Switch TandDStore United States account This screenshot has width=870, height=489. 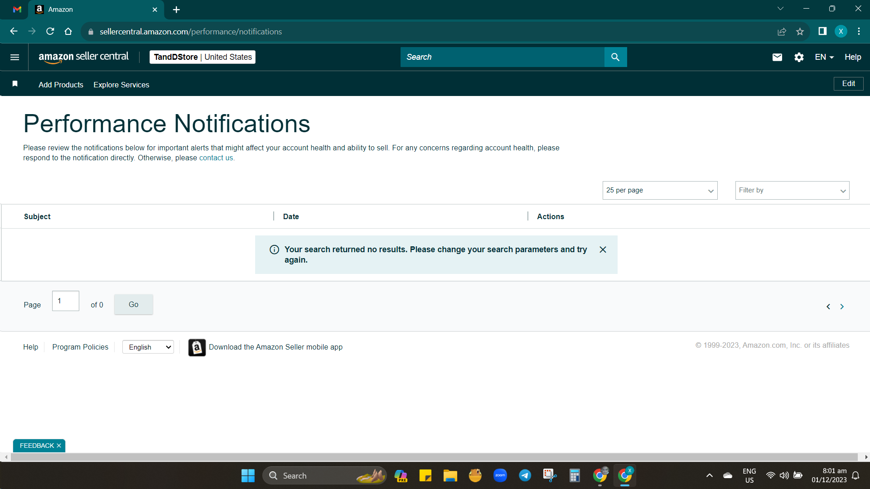(x=203, y=57)
